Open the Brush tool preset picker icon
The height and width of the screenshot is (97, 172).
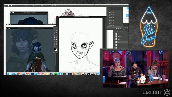pyautogui.click(x=5, y=6)
